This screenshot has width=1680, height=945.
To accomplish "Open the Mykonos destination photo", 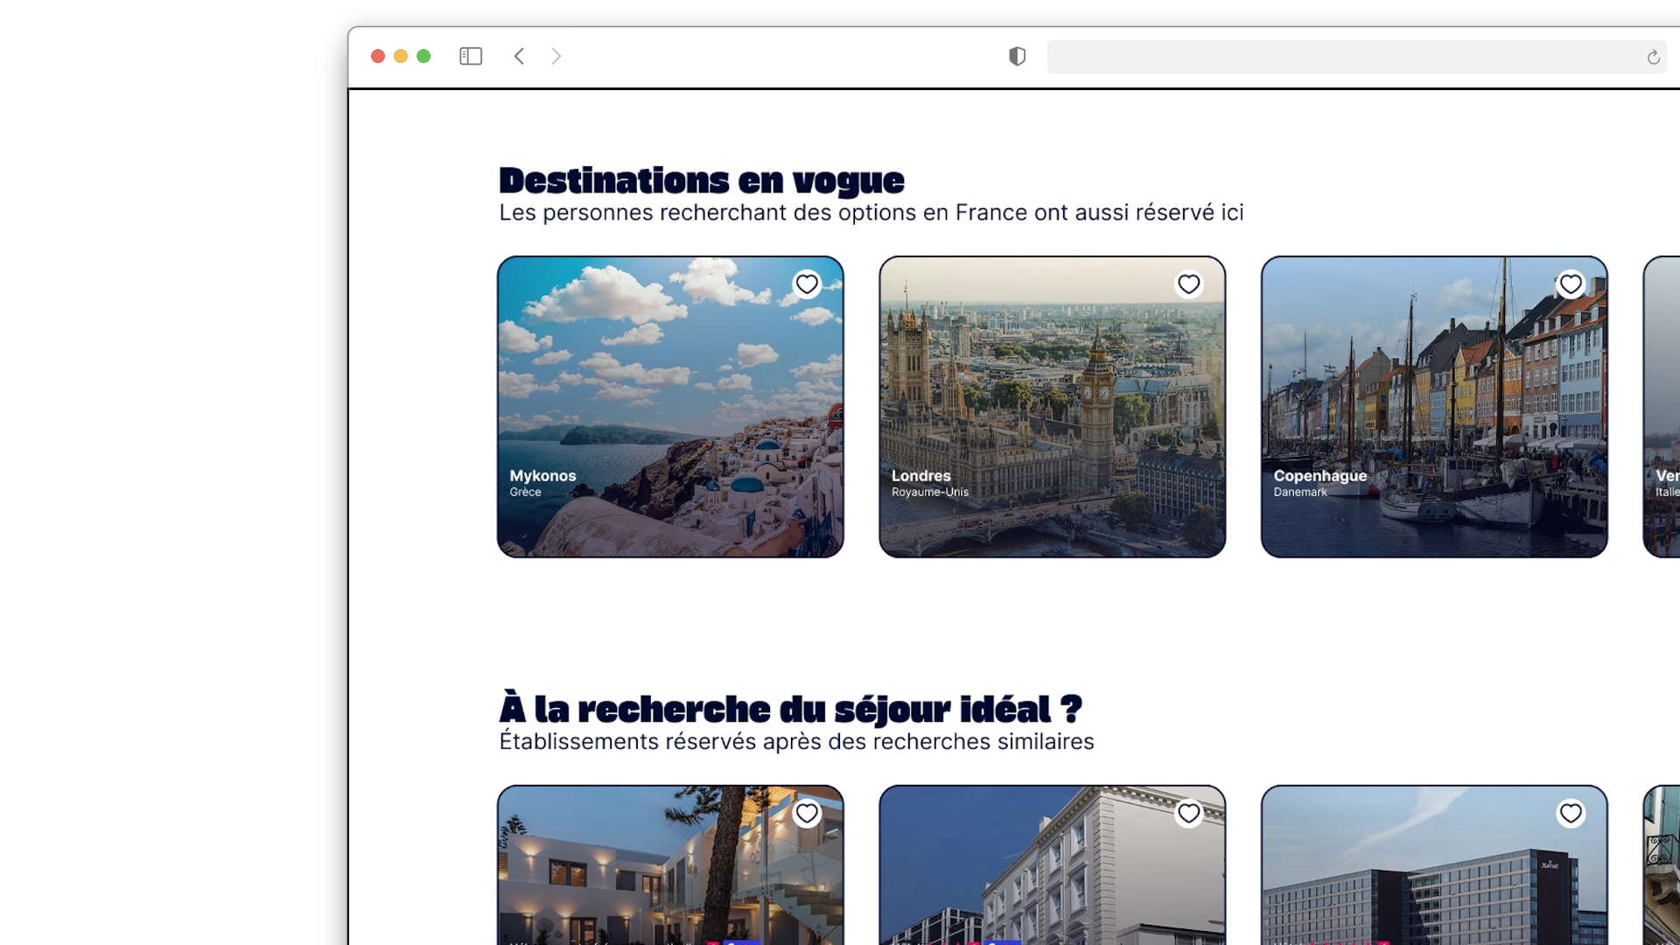I will pos(670,407).
